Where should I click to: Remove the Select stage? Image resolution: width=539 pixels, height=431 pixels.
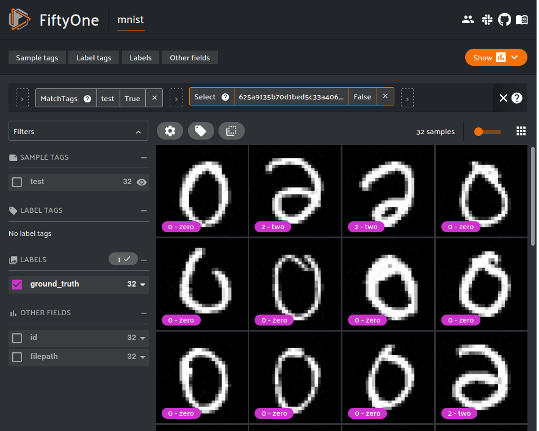pyautogui.click(x=385, y=96)
